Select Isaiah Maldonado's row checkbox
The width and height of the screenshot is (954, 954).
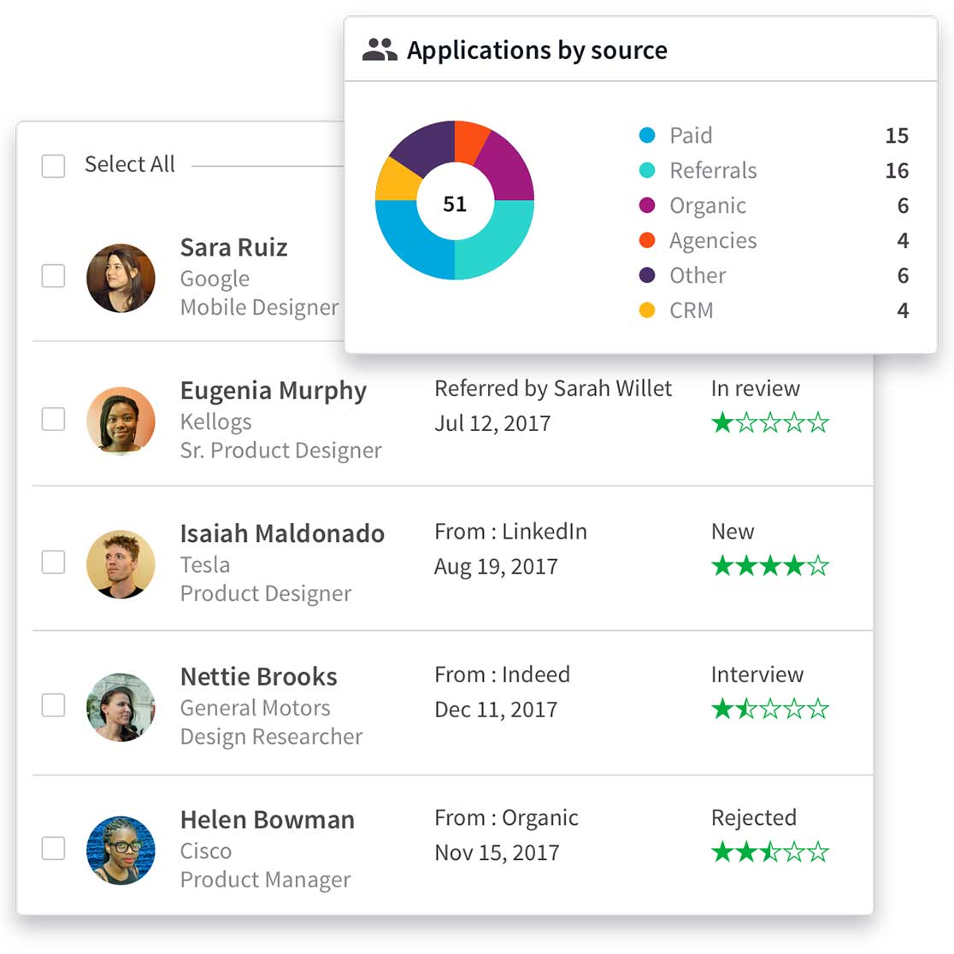[x=54, y=562]
